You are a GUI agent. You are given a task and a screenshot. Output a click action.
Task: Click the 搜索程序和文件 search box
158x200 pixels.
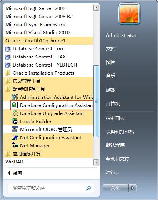(x=51, y=188)
